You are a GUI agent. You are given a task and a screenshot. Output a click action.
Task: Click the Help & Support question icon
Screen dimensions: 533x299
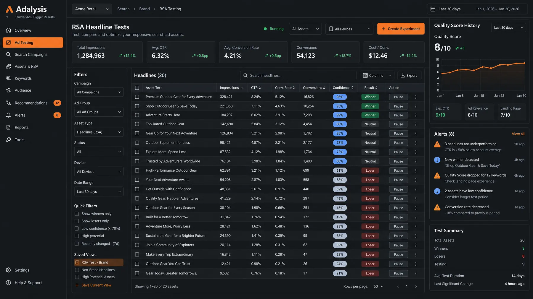coord(9,283)
